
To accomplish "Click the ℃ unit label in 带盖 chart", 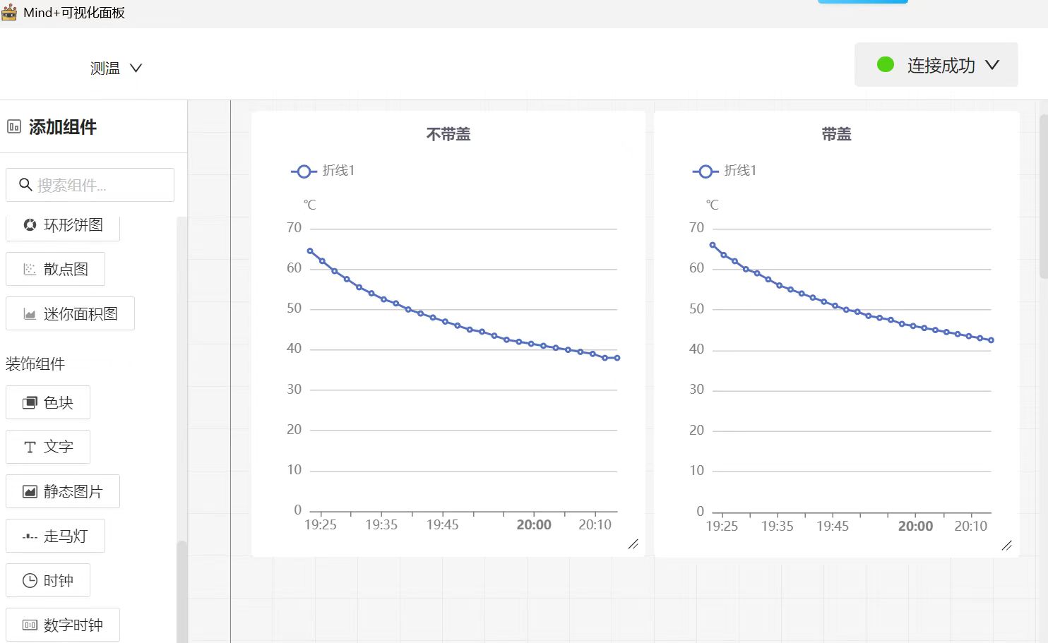I will click(713, 205).
